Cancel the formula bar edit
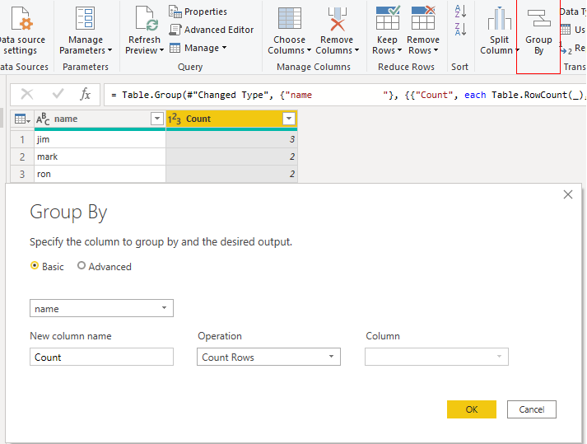The height and width of the screenshot is (444, 587). (x=27, y=94)
